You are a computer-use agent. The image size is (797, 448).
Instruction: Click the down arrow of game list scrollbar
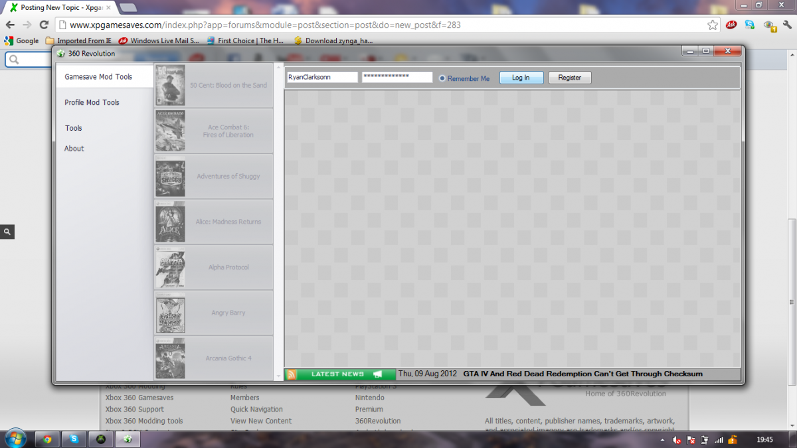coord(278,376)
